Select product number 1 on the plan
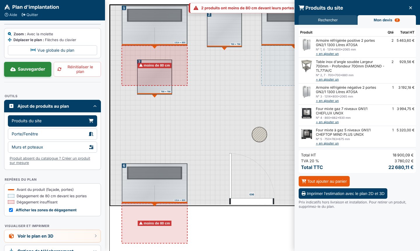The width and height of the screenshot is (420, 251). pos(155,25)
